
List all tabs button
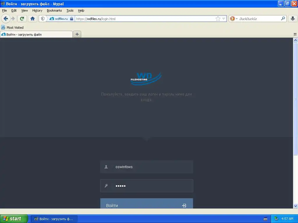295,34
